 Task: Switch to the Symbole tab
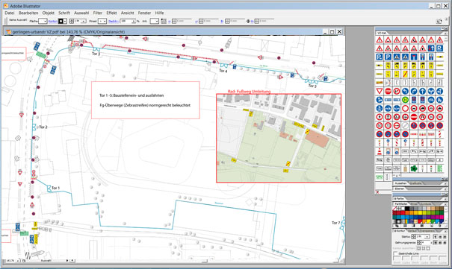pos(426,203)
